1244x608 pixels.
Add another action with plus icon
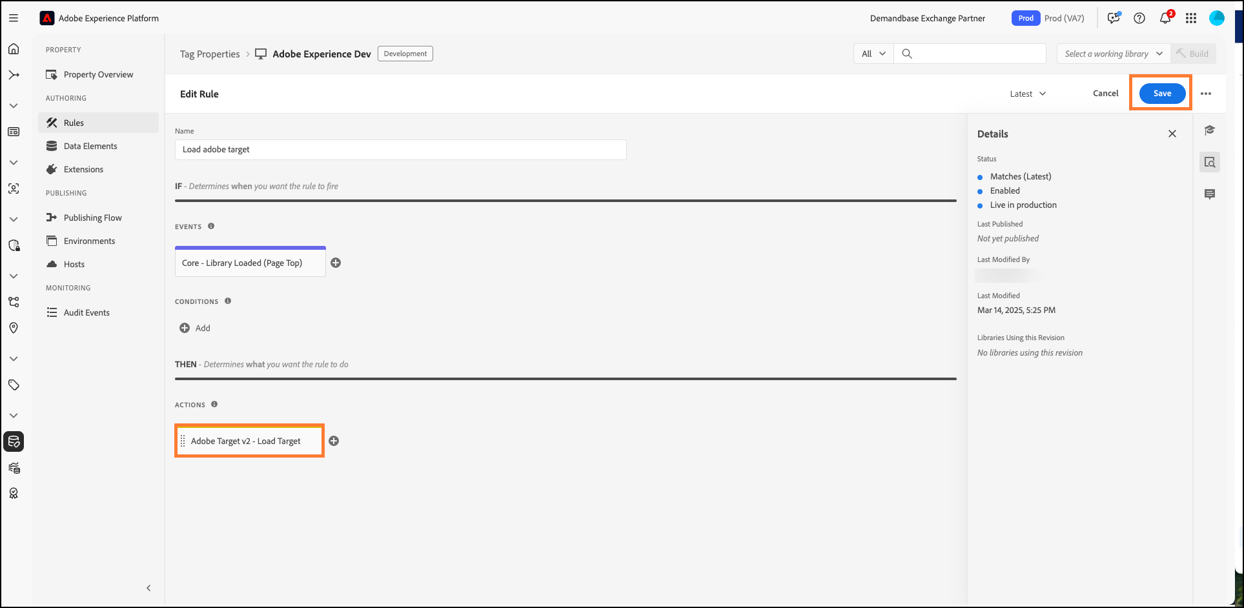pyautogui.click(x=334, y=441)
